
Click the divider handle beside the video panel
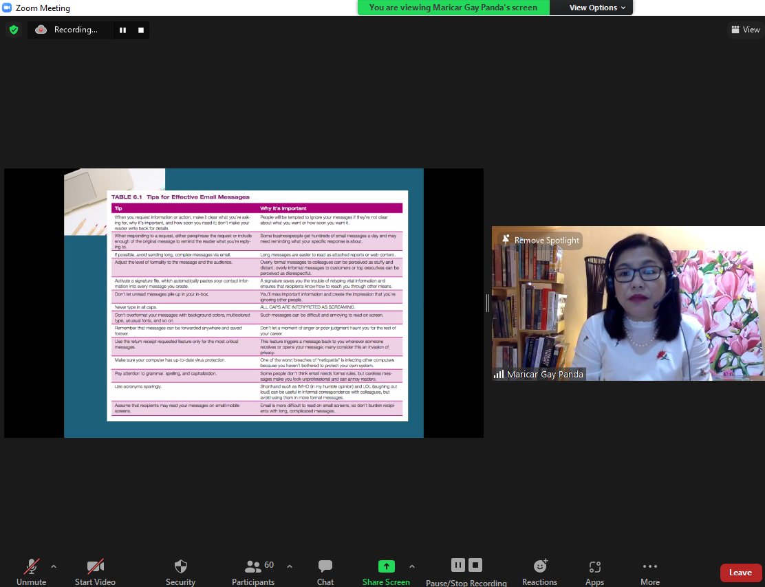click(x=487, y=302)
